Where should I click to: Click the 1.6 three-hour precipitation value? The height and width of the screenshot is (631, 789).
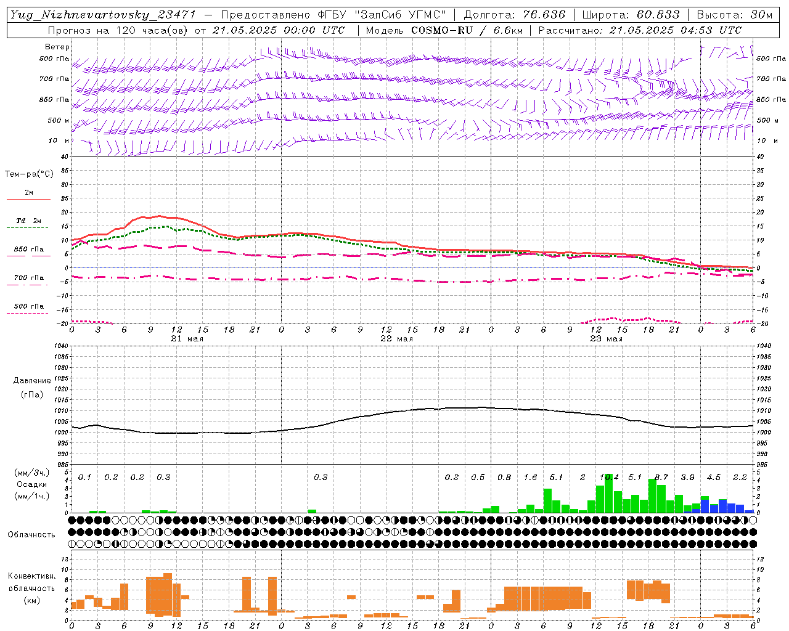pos(530,477)
